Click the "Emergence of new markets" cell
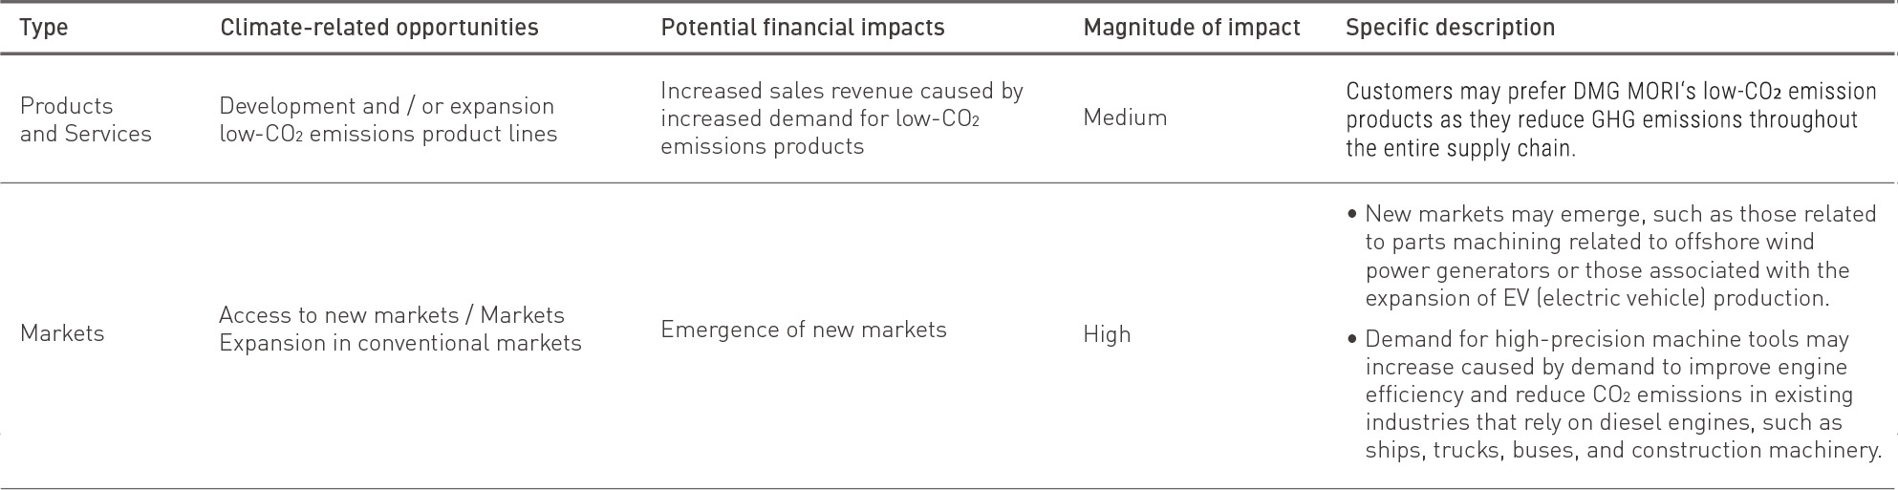 [803, 330]
